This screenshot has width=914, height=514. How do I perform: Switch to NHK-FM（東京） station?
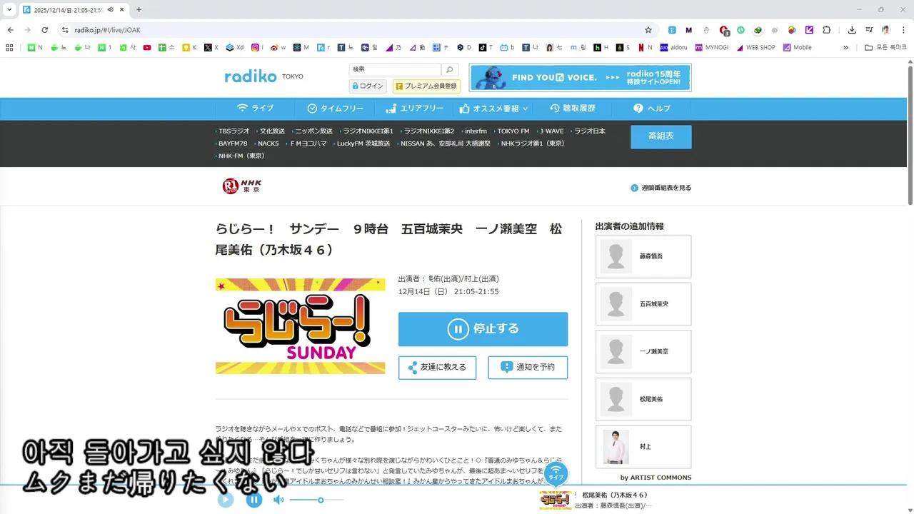tap(240, 156)
